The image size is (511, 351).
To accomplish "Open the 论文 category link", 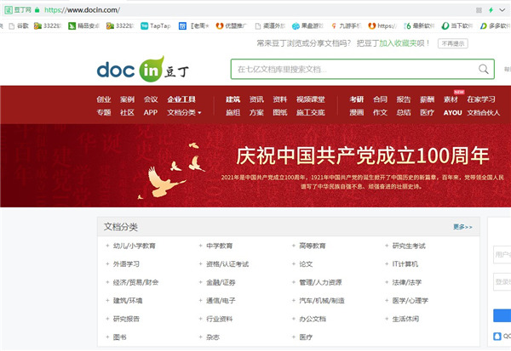I will click(x=306, y=264).
